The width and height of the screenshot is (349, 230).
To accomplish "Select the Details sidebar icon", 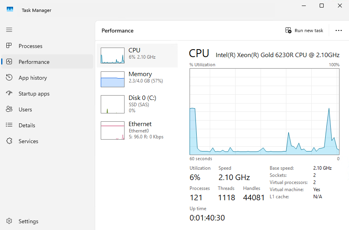I will point(9,125).
